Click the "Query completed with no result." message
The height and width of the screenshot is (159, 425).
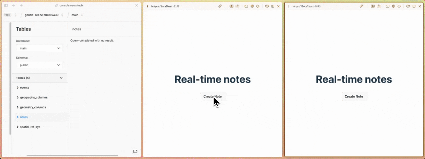pos(92,40)
